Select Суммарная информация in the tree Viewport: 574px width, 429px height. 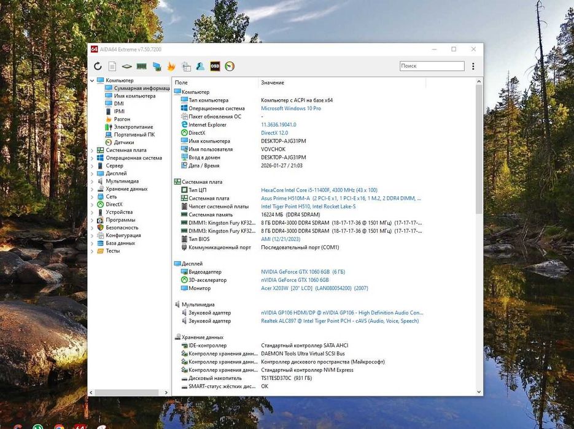141,88
